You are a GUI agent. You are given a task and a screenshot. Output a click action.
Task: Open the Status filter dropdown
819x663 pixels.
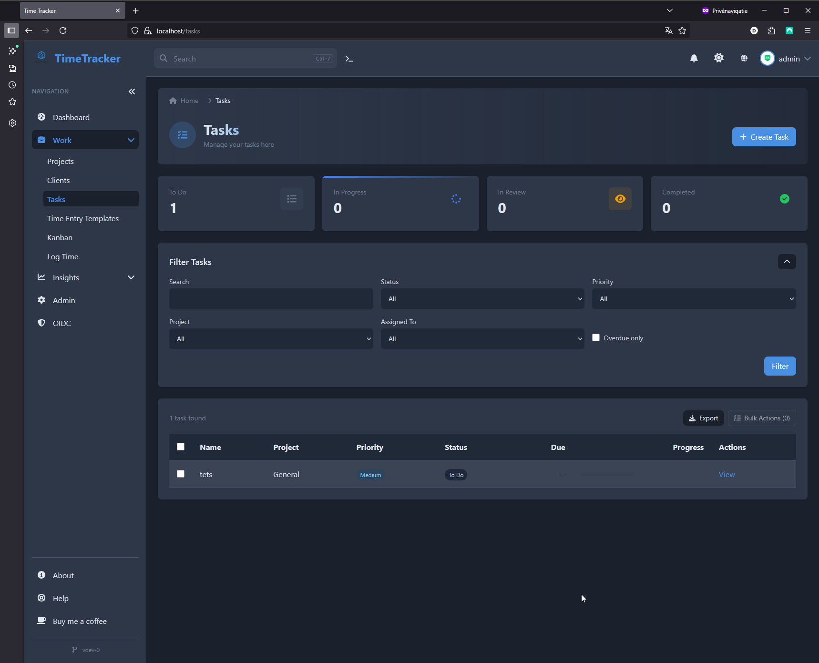(x=482, y=299)
